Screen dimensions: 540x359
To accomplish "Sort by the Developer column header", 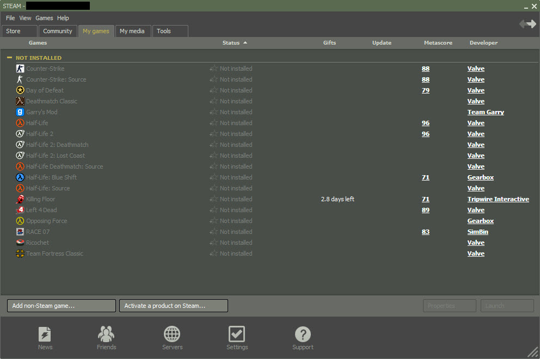I will pyautogui.click(x=483, y=42).
